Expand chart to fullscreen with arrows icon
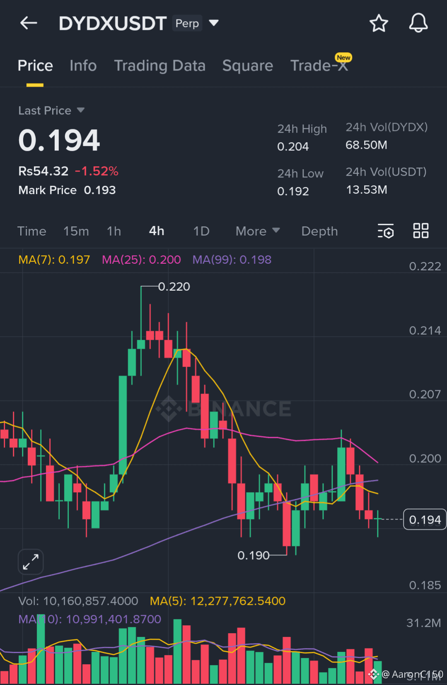Screen dimensions: 447x685 coord(31,562)
